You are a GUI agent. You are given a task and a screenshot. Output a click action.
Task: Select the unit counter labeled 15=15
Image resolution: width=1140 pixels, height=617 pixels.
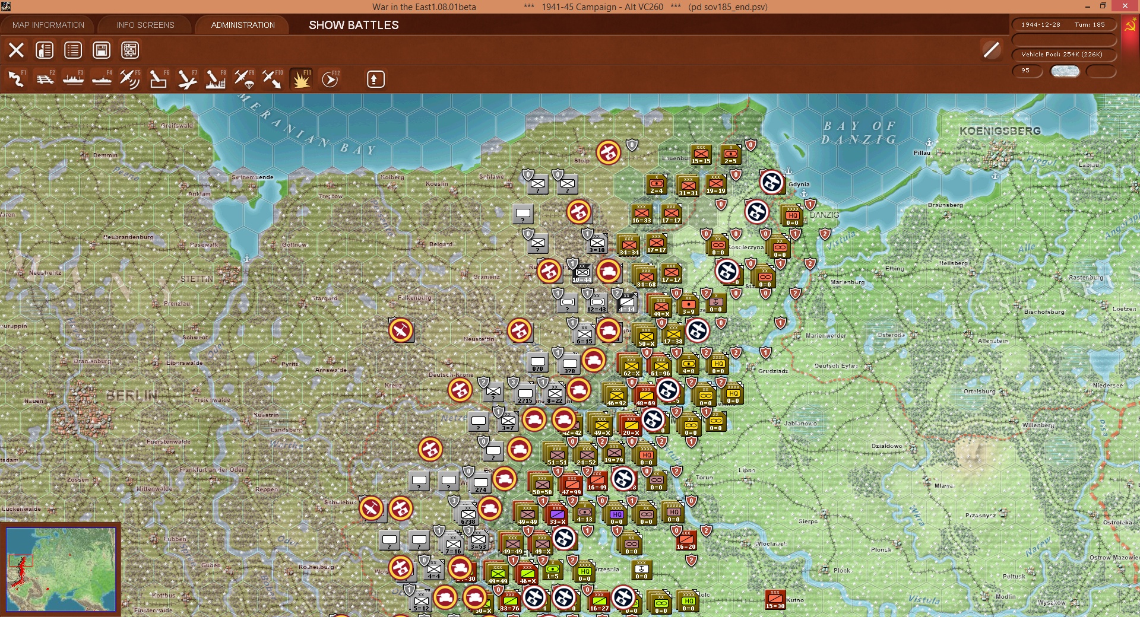click(701, 154)
